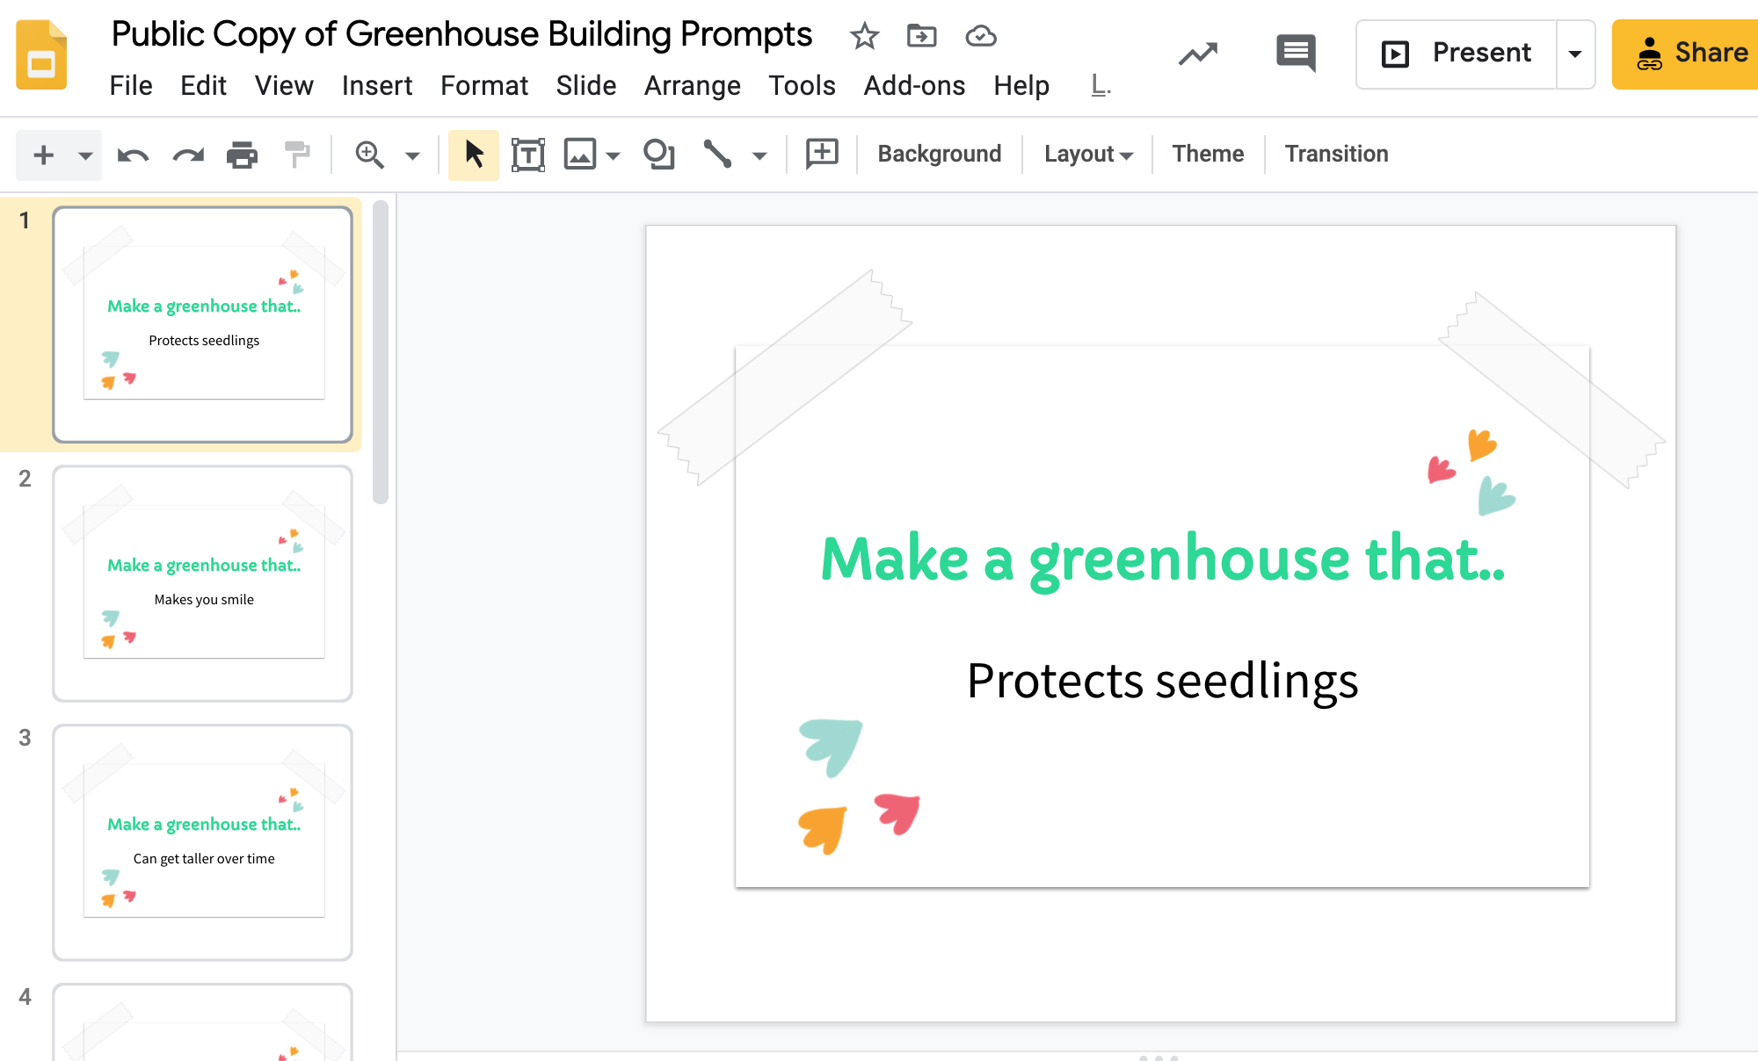Screen dimensions: 1758x1061
Task: Open the Insert menu
Action: coord(377,85)
